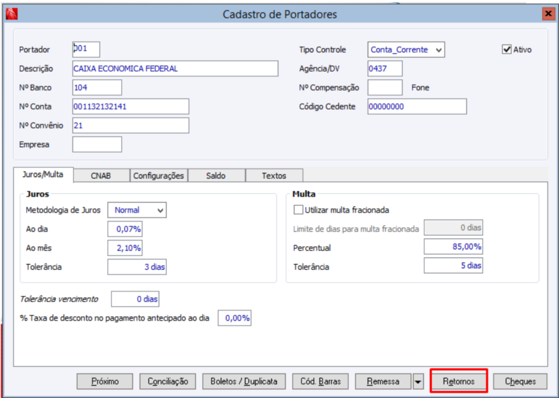Focus the Nº Conta field
The image size is (559, 398).
pos(131,106)
